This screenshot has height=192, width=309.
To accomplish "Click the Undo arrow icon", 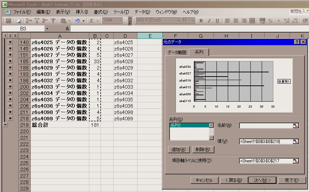I will coord(78,21).
